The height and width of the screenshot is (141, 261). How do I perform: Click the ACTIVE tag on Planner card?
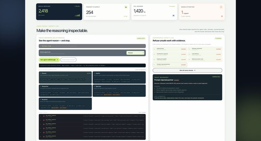click(89, 73)
